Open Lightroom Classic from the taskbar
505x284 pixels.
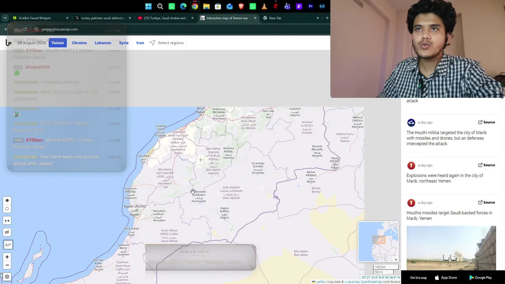(322, 6)
